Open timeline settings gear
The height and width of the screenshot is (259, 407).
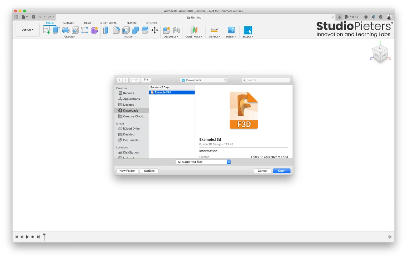[389, 237]
